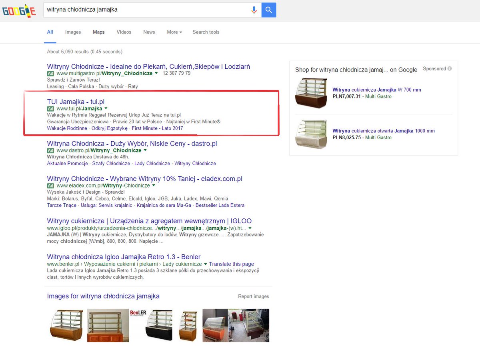Open Witryna chłodnicza Igloo Jamajka Retro result
Viewport: 480px width, 348px height.
[124, 257]
